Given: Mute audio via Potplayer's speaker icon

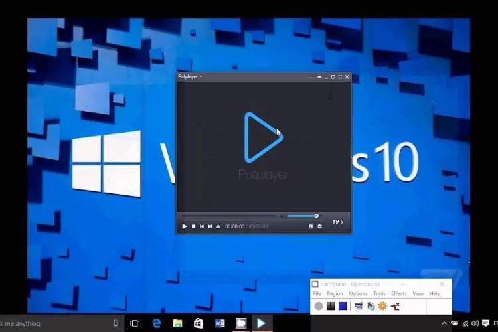Looking at the screenshot, I should click(282, 216).
